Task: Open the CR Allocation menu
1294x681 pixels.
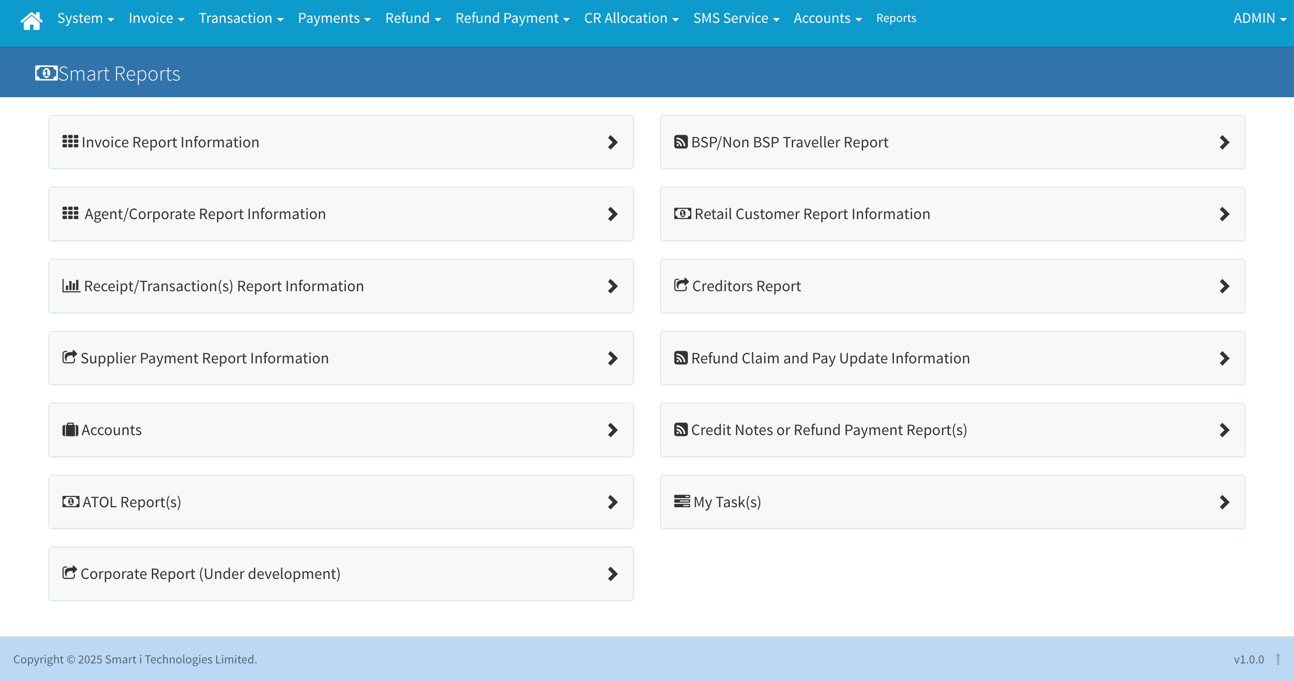Action: [x=632, y=18]
